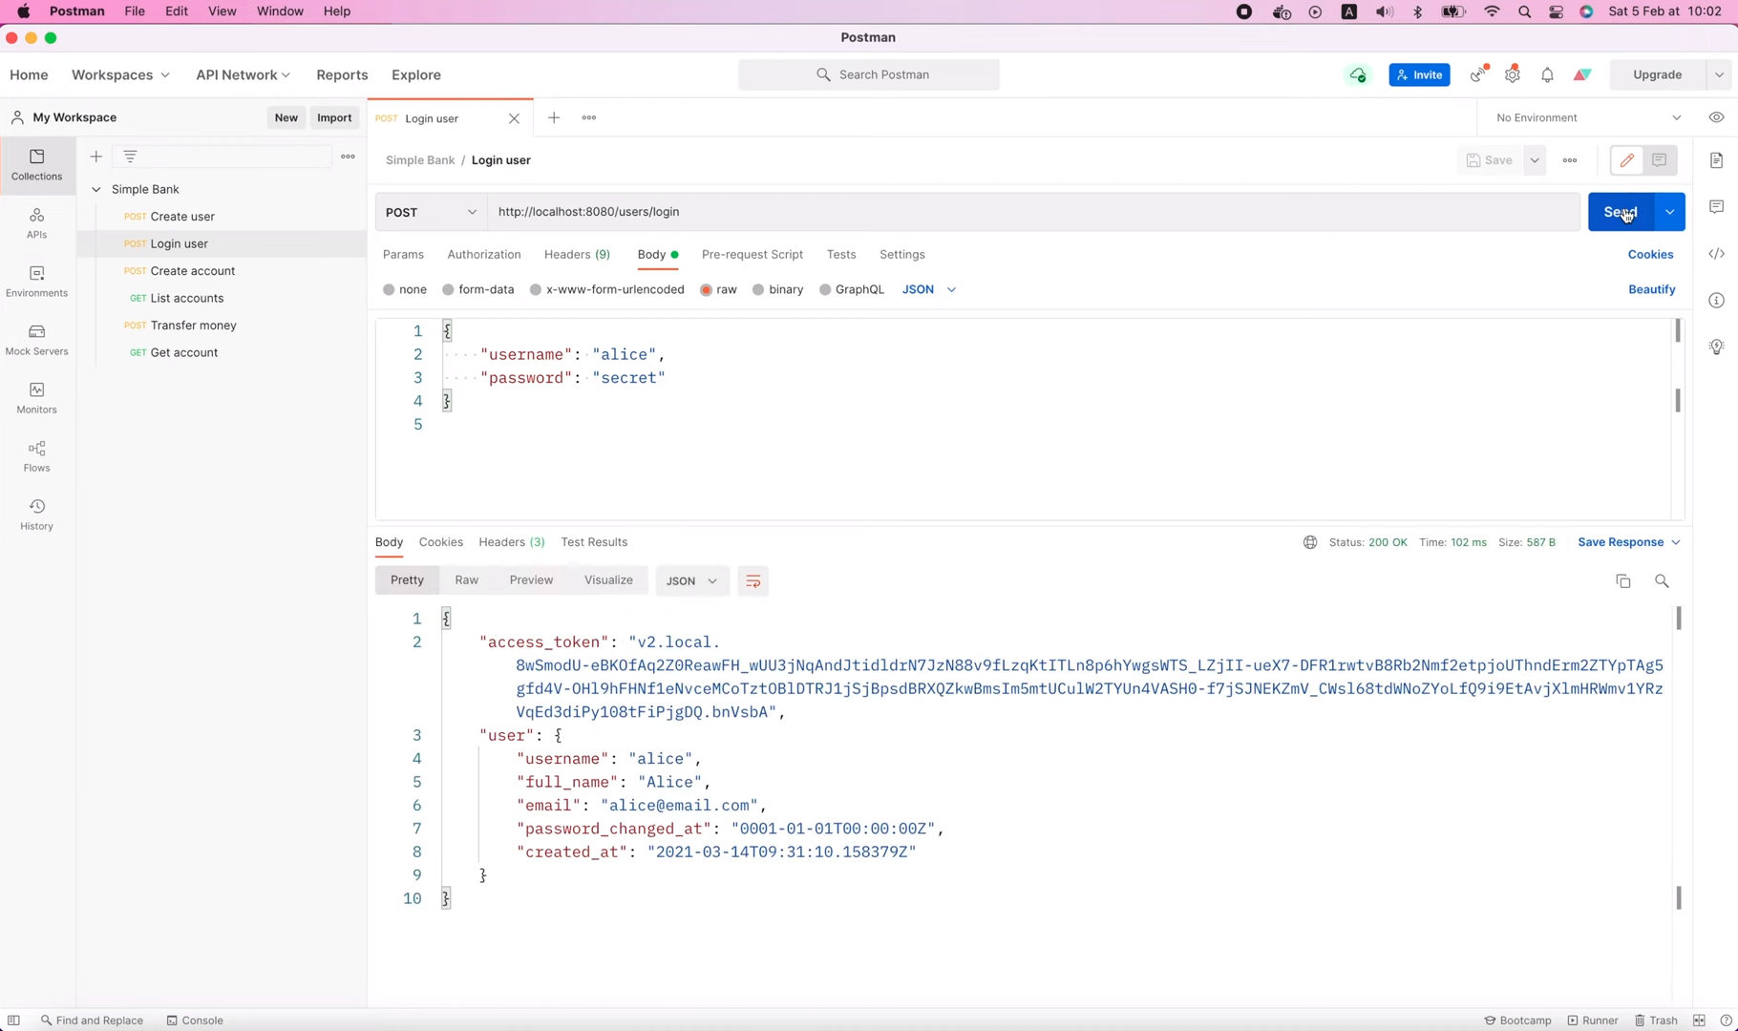Click the Beautify link

(1652, 289)
